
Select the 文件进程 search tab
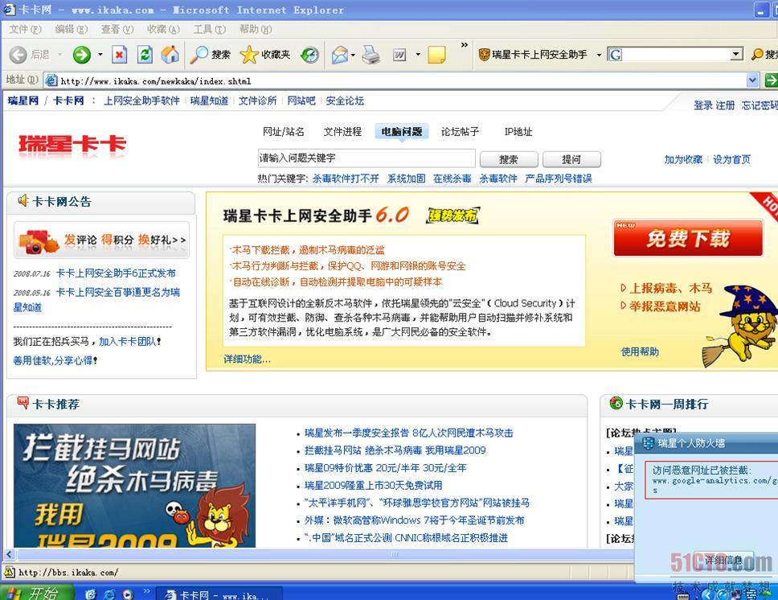[x=342, y=132]
